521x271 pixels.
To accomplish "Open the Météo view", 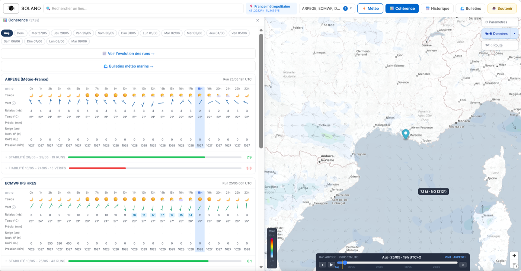I will tap(370, 9).
